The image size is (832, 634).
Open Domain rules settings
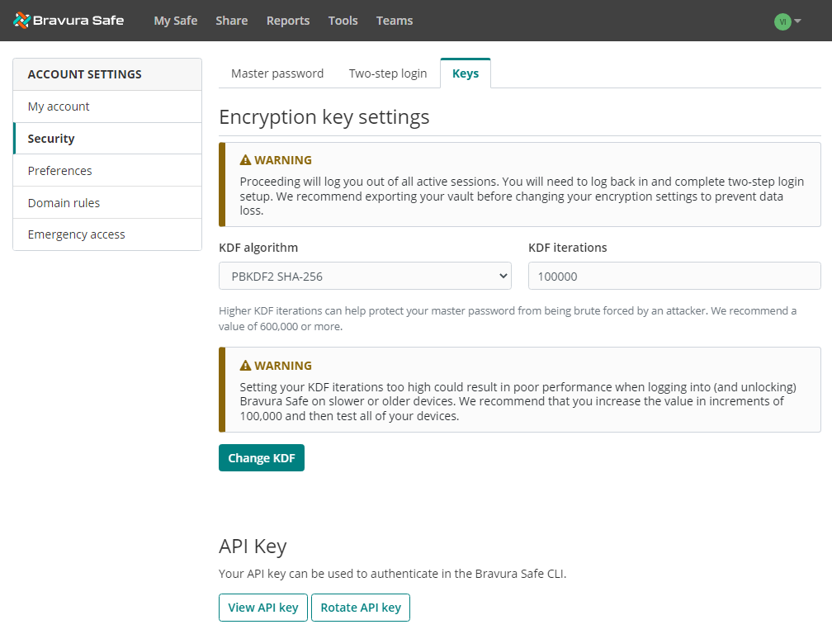[x=64, y=202]
